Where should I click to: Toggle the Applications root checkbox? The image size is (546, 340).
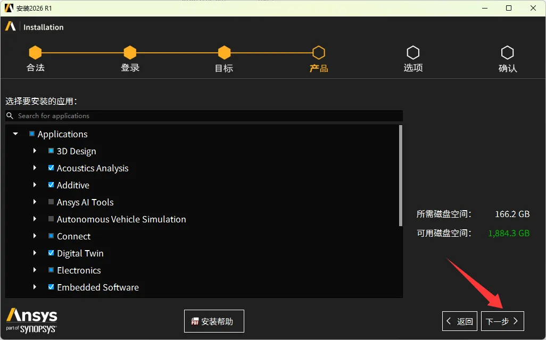click(x=32, y=134)
